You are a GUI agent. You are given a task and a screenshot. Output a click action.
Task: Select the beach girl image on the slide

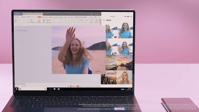tap(79, 50)
